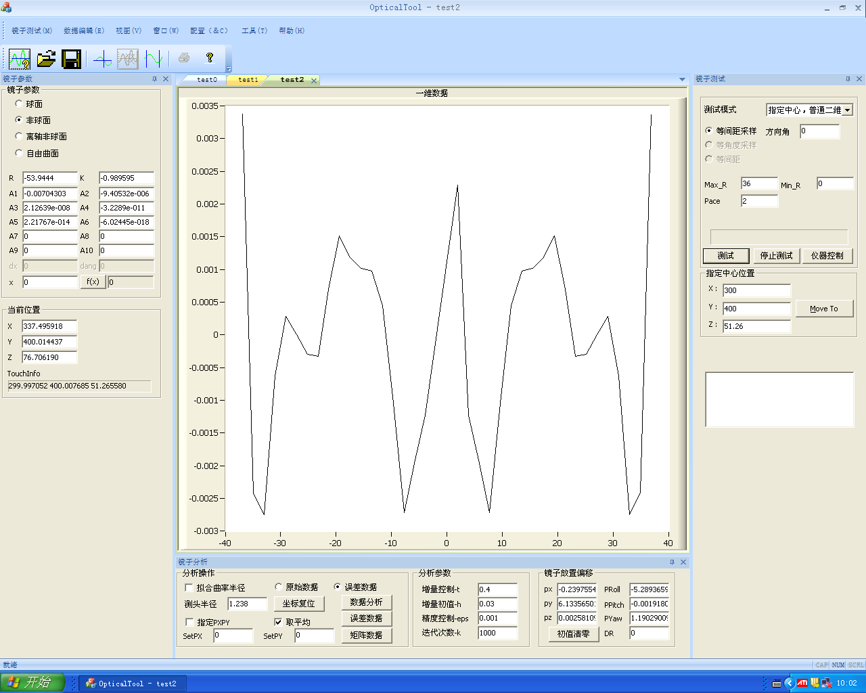Screen dimensions: 866x693
Task: Enable the 拟合曲率半径 checkbox
Action: pos(189,587)
